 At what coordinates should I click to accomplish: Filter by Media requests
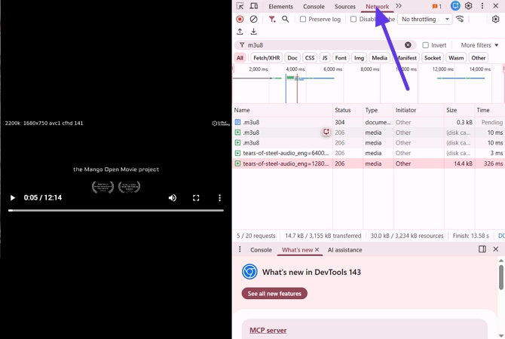pos(379,58)
